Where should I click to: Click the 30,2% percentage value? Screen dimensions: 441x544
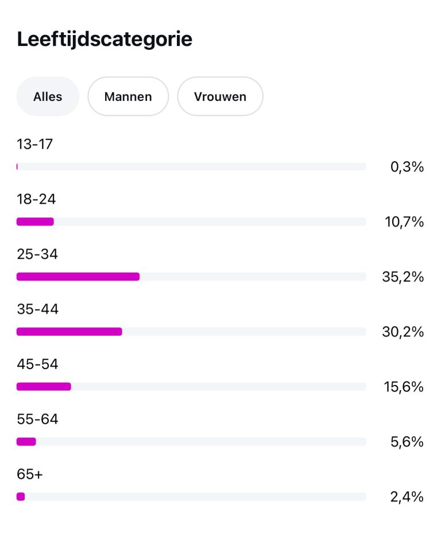[403, 332]
